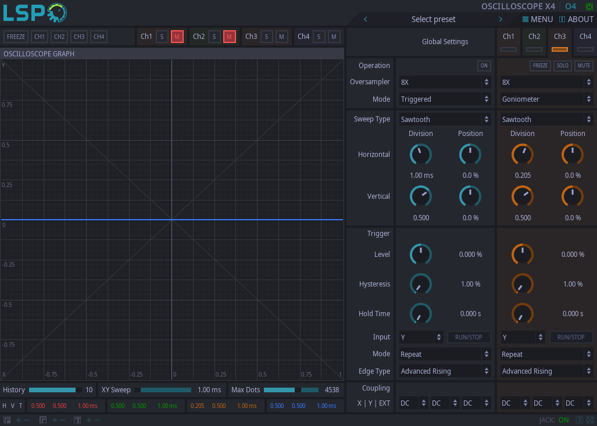Open the Sweep Type Sawtooth dropdown
This screenshot has height=426, width=597.
pos(445,119)
